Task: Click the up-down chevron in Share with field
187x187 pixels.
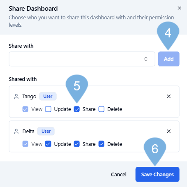Action: click(x=146, y=59)
